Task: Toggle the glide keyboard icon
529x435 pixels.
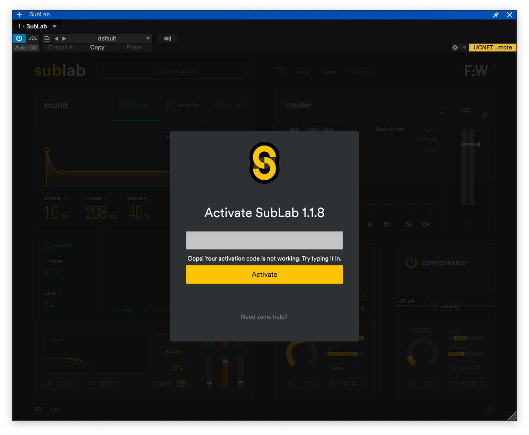Action: tap(39, 410)
